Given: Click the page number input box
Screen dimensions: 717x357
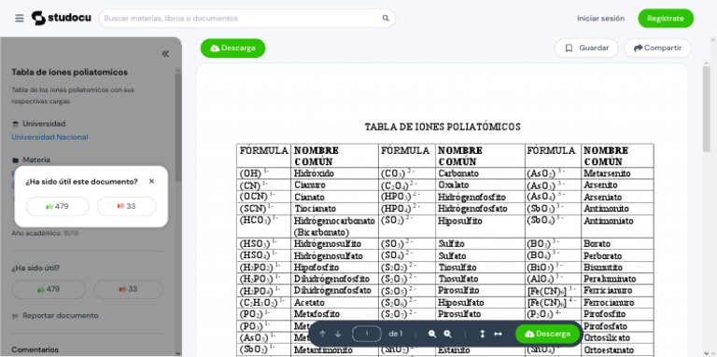Looking at the screenshot, I should pos(367,334).
